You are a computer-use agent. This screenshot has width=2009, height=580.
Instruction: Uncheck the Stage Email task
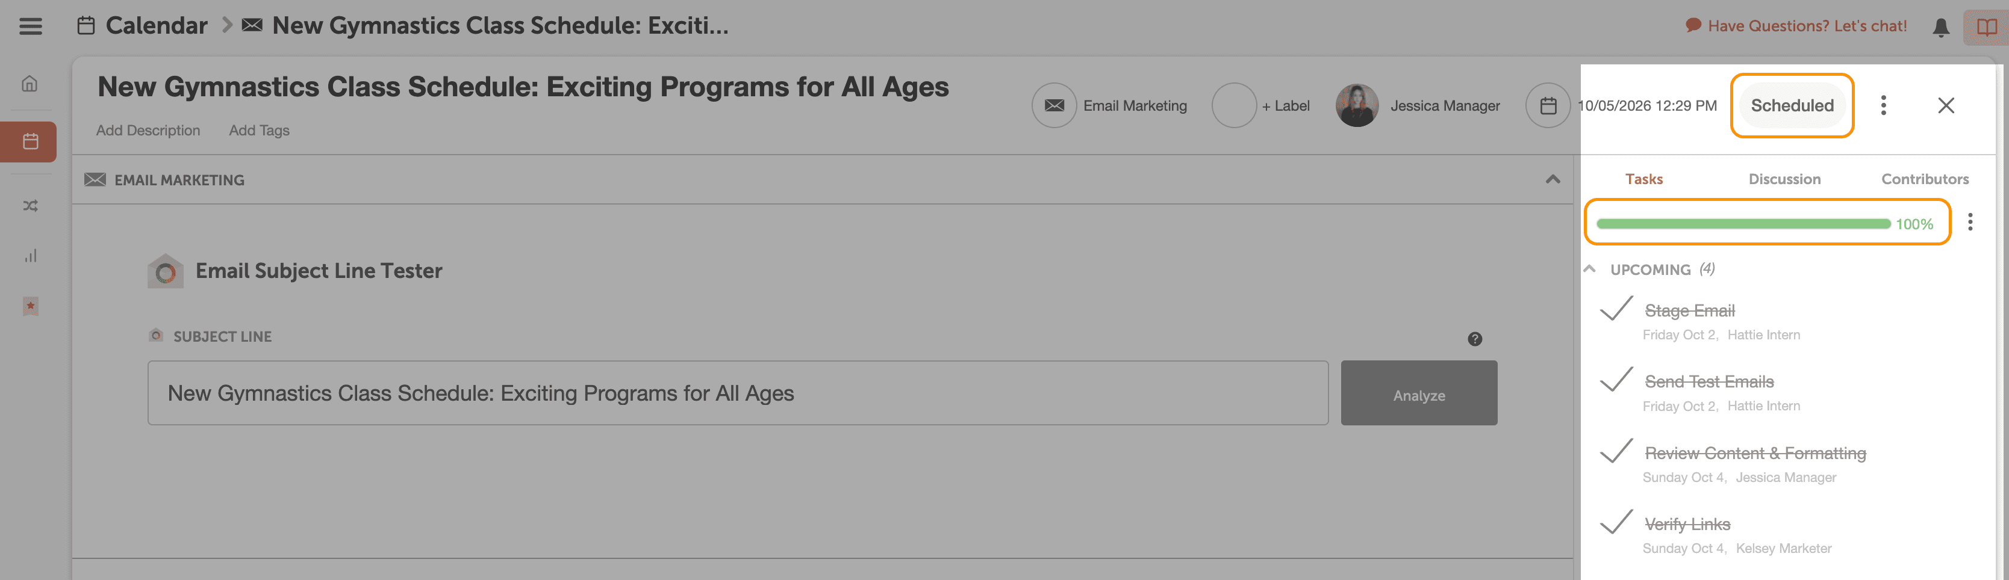[x=1616, y=309]
